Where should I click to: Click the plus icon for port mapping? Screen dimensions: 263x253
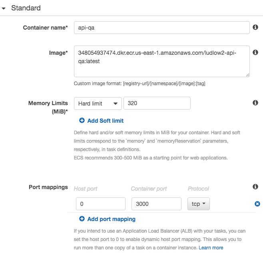(x=82, y=219)
